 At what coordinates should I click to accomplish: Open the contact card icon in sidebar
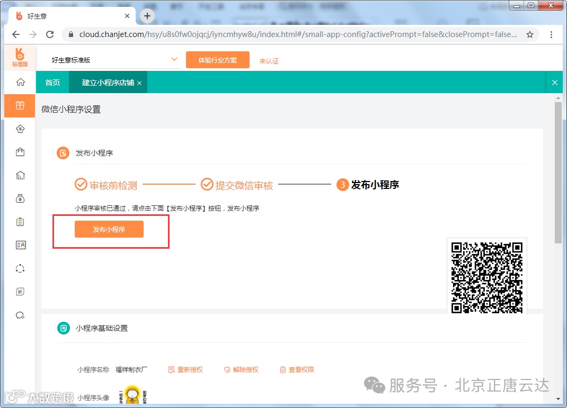pos(21,245)
